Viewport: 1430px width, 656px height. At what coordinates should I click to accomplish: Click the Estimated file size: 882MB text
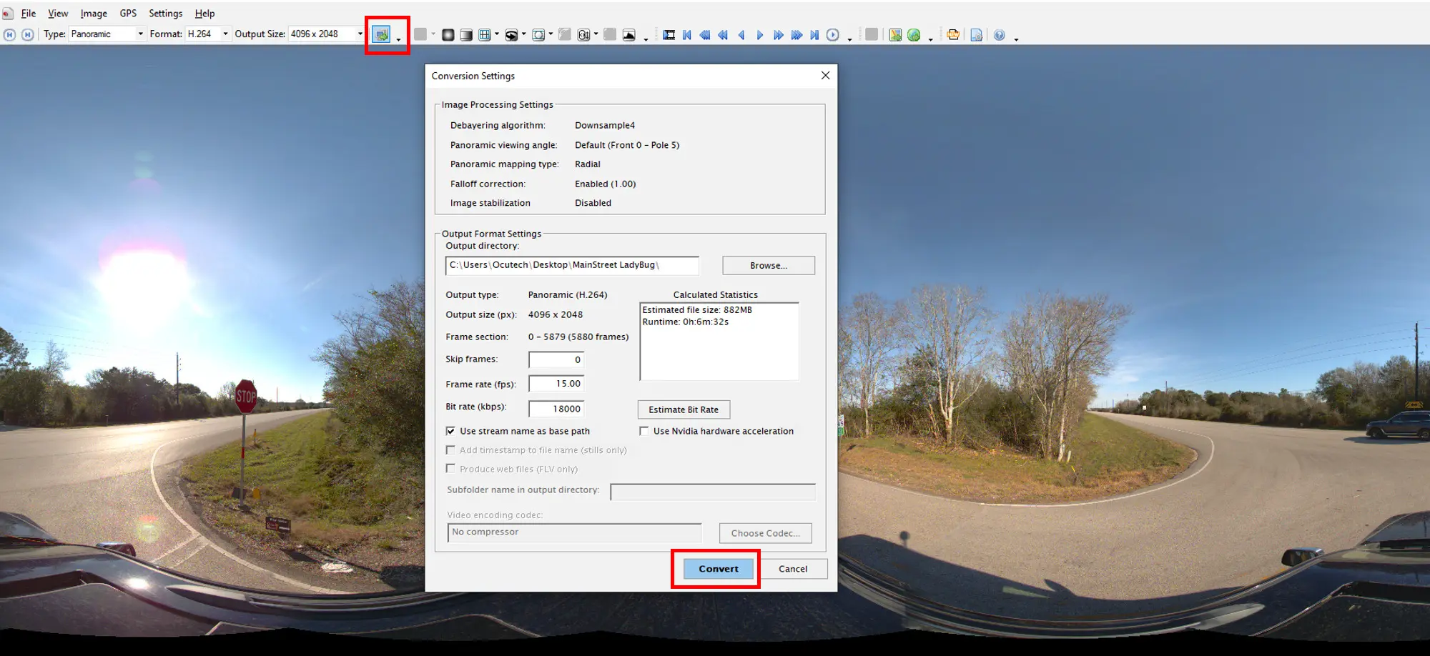click(697, 309)
